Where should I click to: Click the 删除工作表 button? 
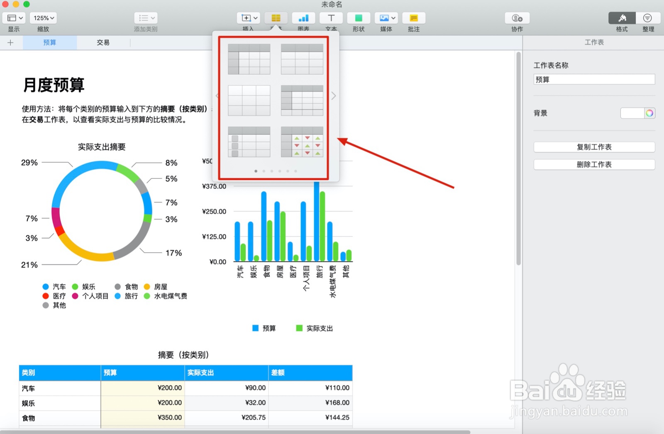tap(594, 164)
